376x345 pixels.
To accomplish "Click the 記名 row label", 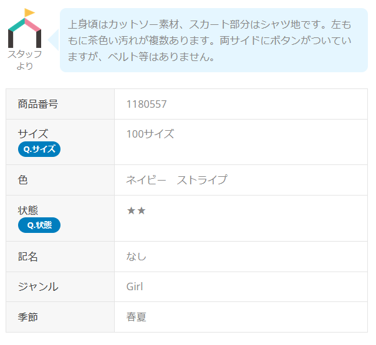I will click(28, 256).
